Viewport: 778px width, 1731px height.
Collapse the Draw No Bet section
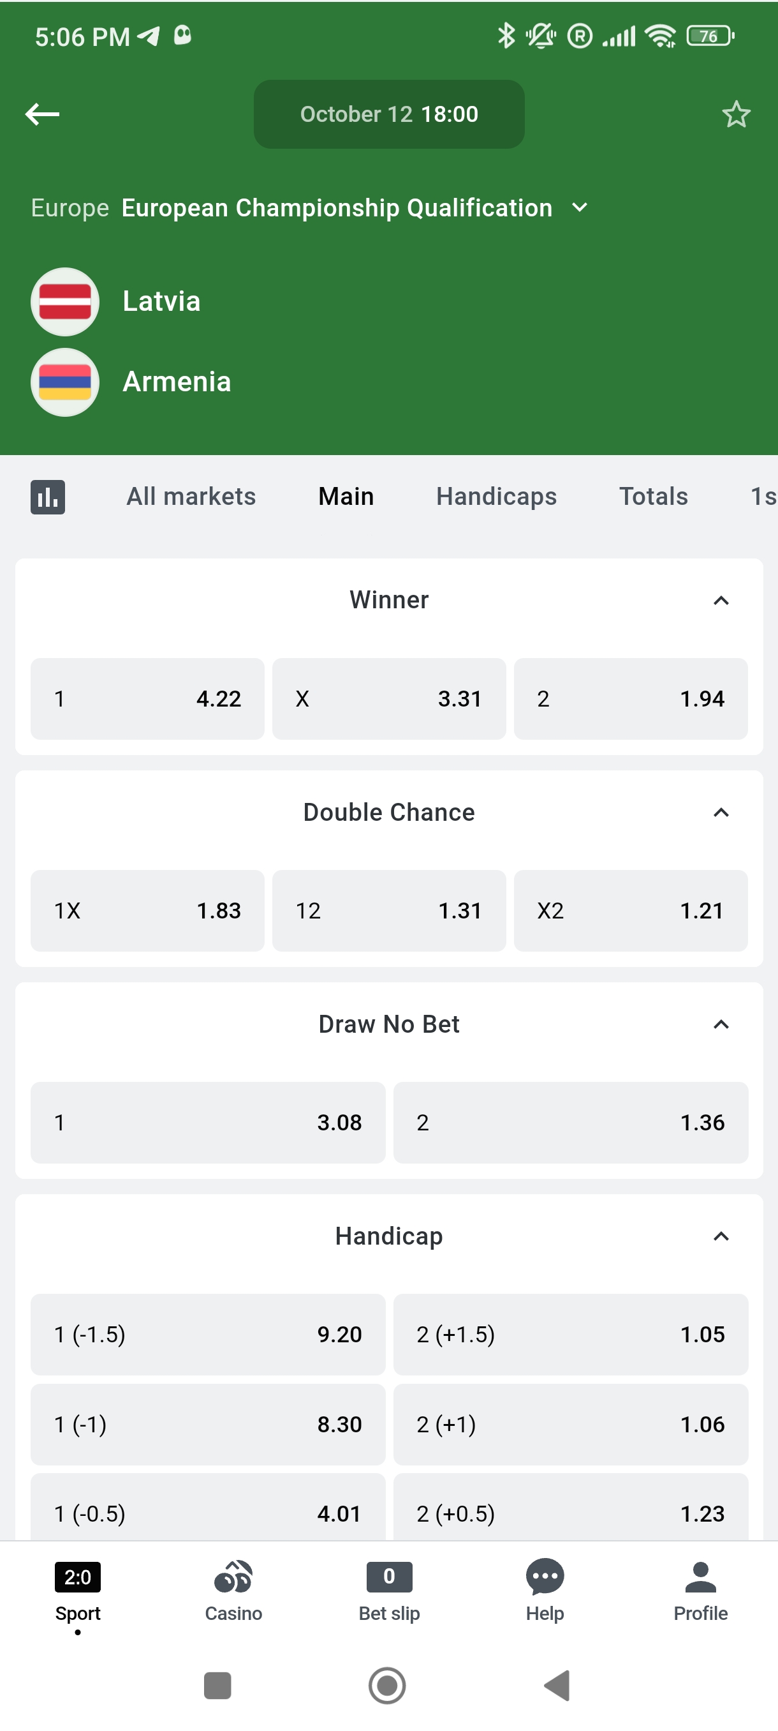721,1024
